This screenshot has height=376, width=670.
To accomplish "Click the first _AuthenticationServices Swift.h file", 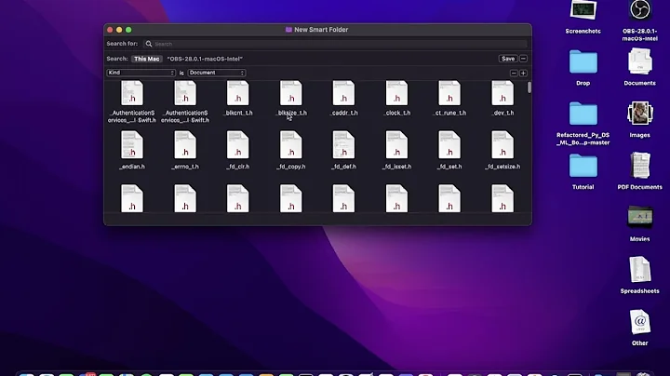I will pos(132,94).
